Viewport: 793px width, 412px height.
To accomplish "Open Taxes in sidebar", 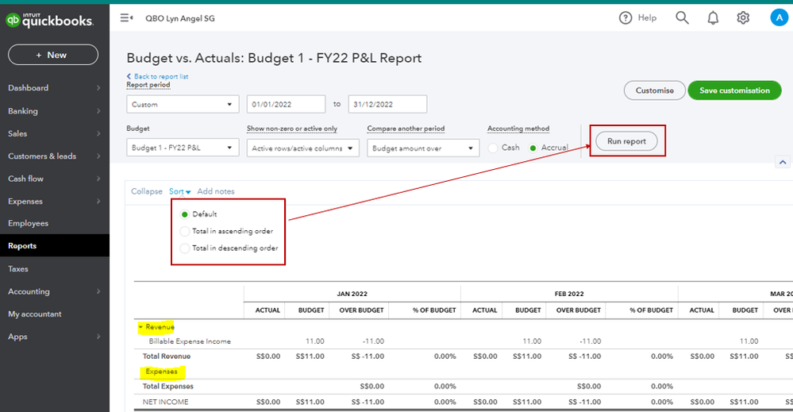I will coord(55,269).
